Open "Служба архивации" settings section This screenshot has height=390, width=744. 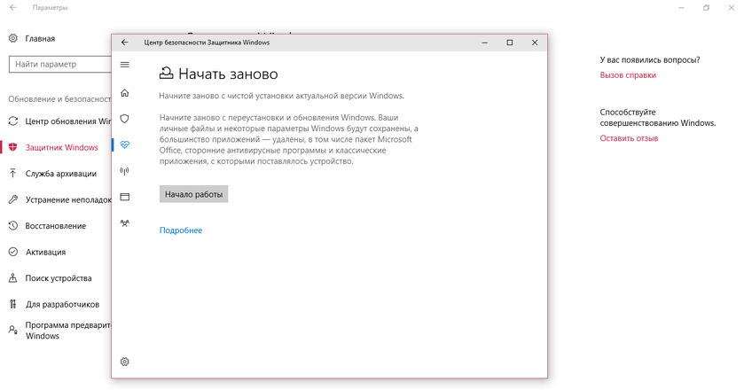tap(62, 174)
